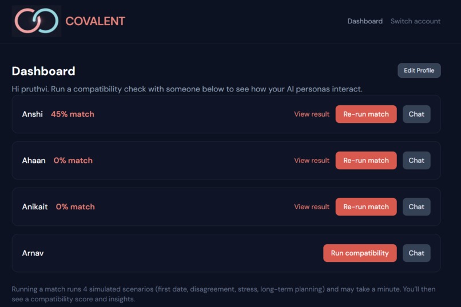Select the name Arnav
The width and height of the screenshot is (461, 307).
[33, 253]
